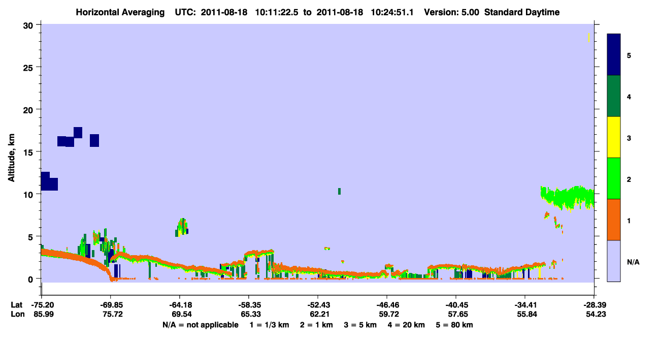Click the 'Lon' row label
The image size is (660, 339).
click(17, 315)
